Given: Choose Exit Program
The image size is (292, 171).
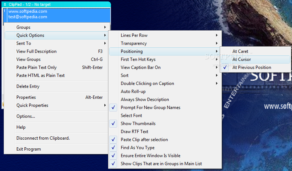Looking at the screenshot, I should coord(56,149).
